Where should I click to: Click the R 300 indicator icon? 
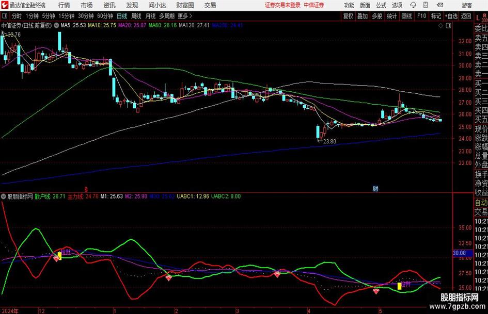(484, 18)
